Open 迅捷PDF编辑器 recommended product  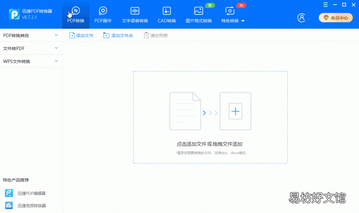[25, 193]
